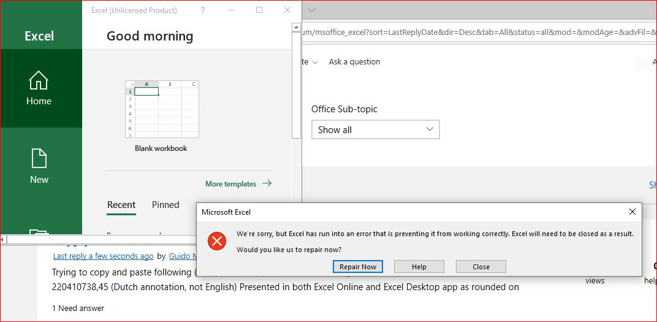657x322 pixels.
Task: Open the Last reply a few seconds ago link
Action: (x=103, y=256)
